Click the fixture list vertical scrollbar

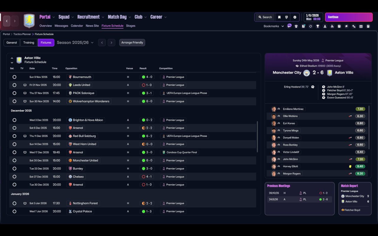[257, 137]
